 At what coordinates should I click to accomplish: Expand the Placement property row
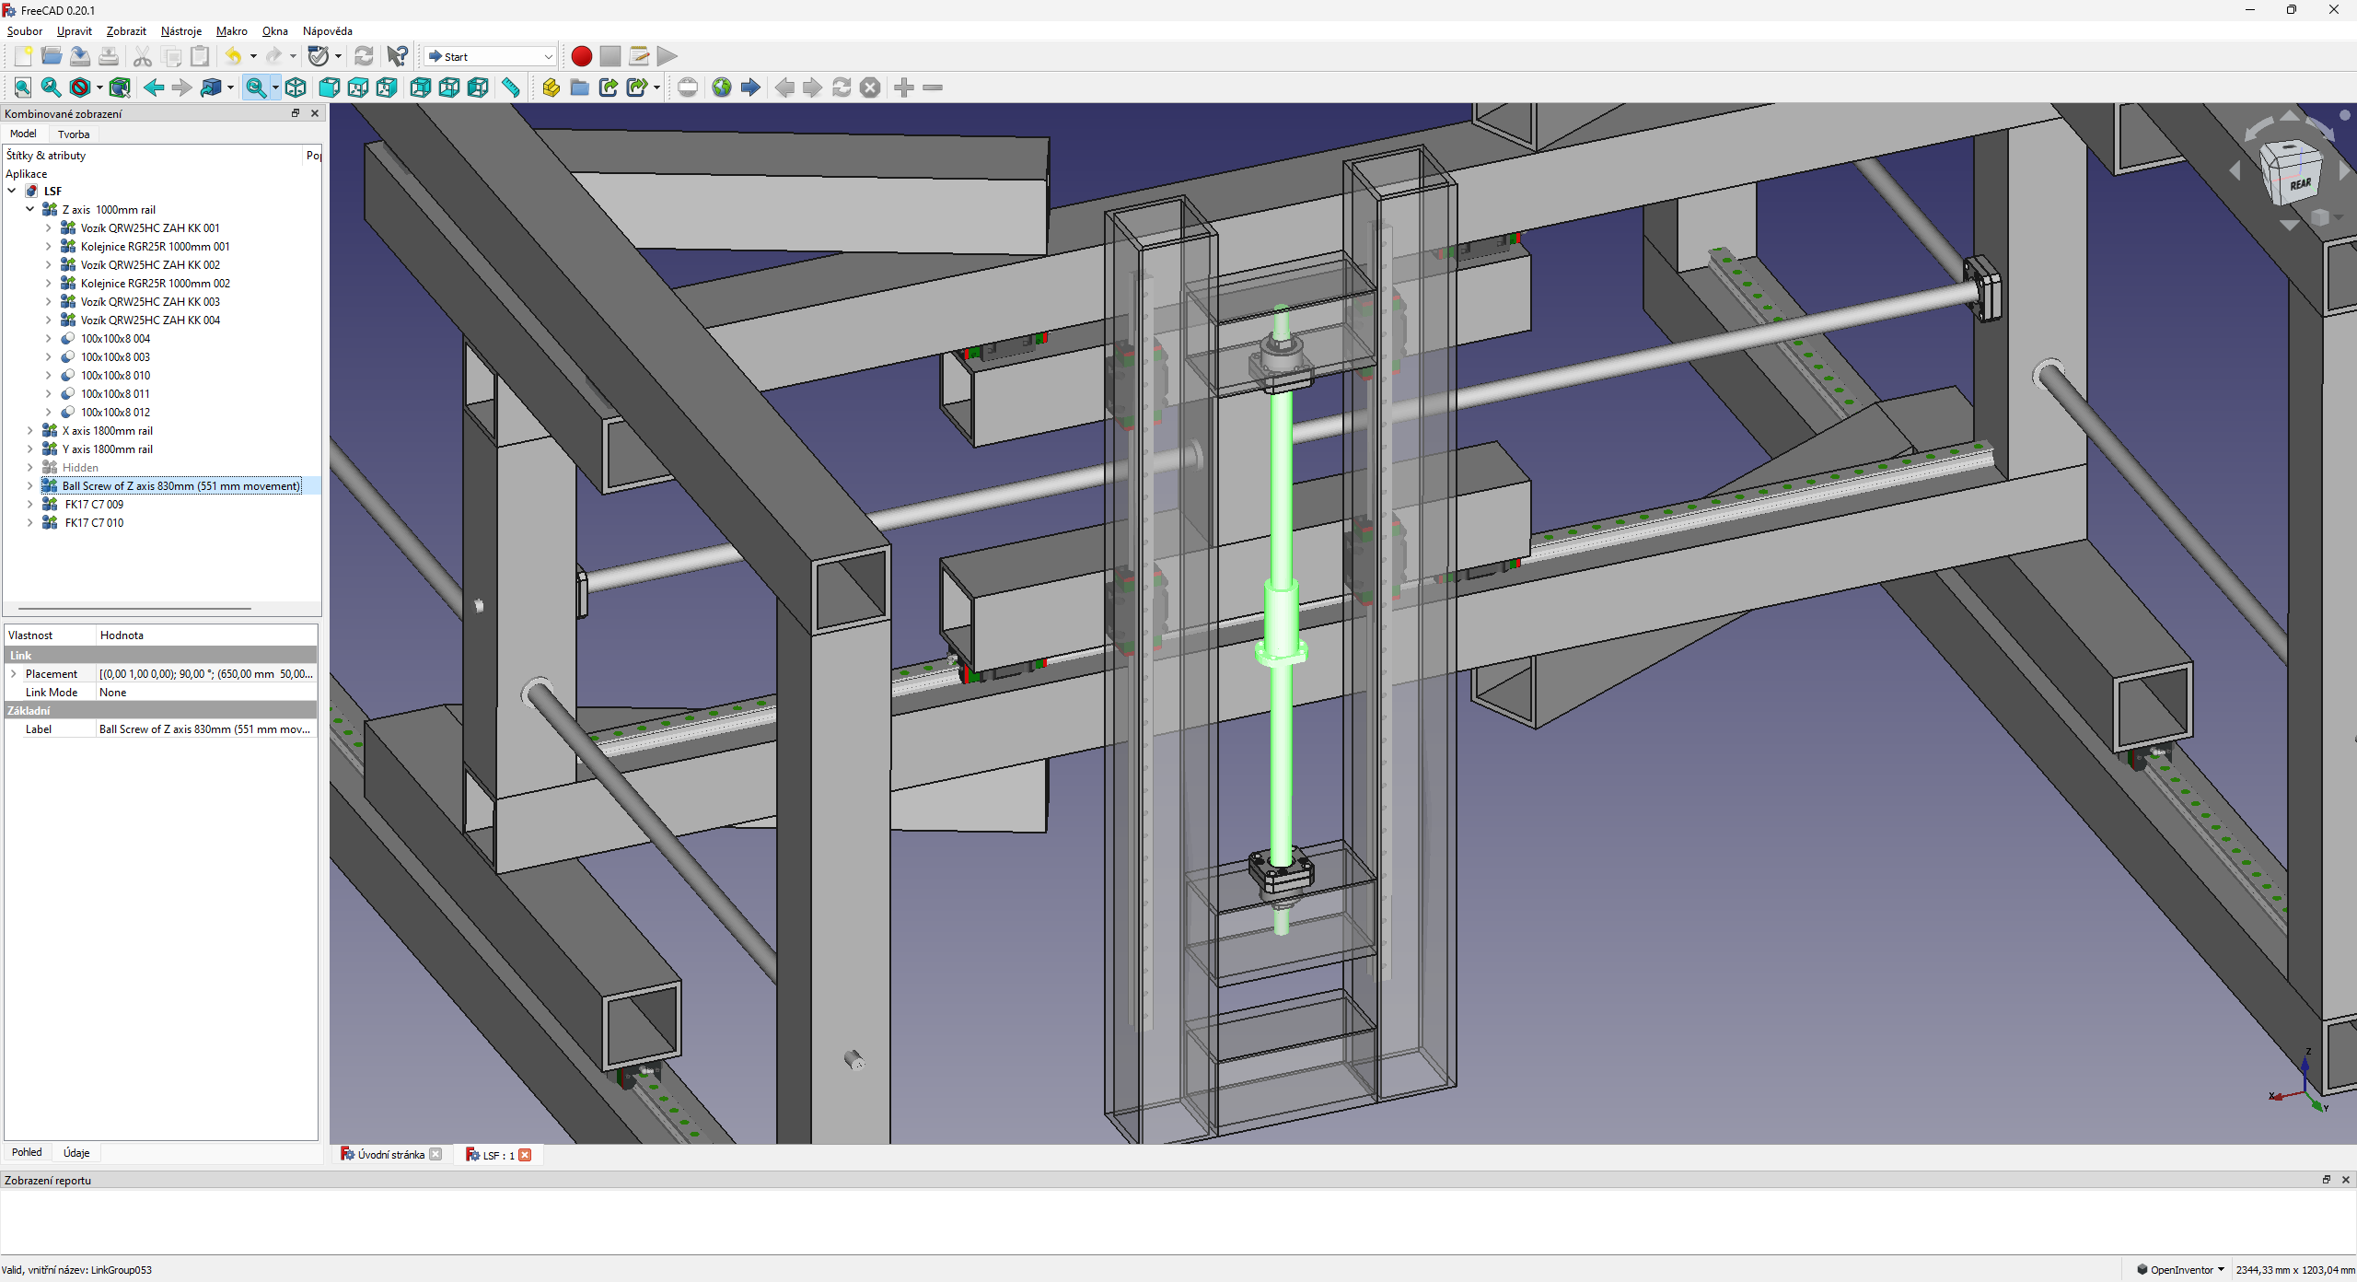14,673
